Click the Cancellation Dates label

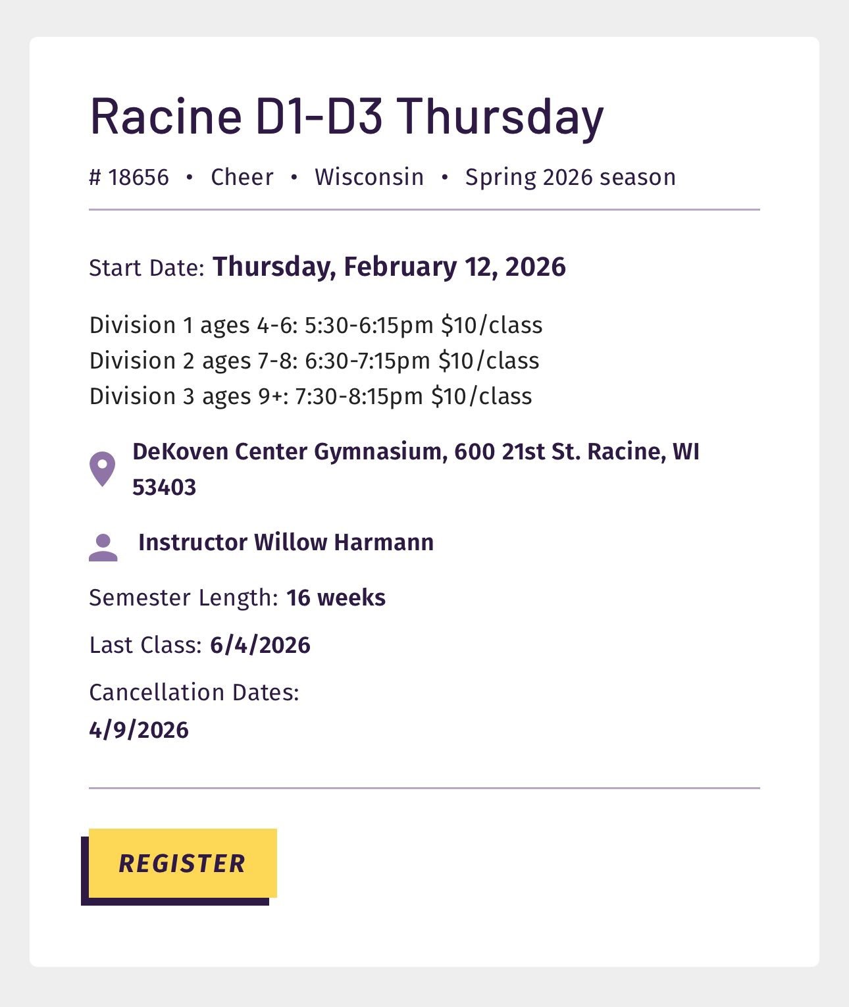click(194, 692)
